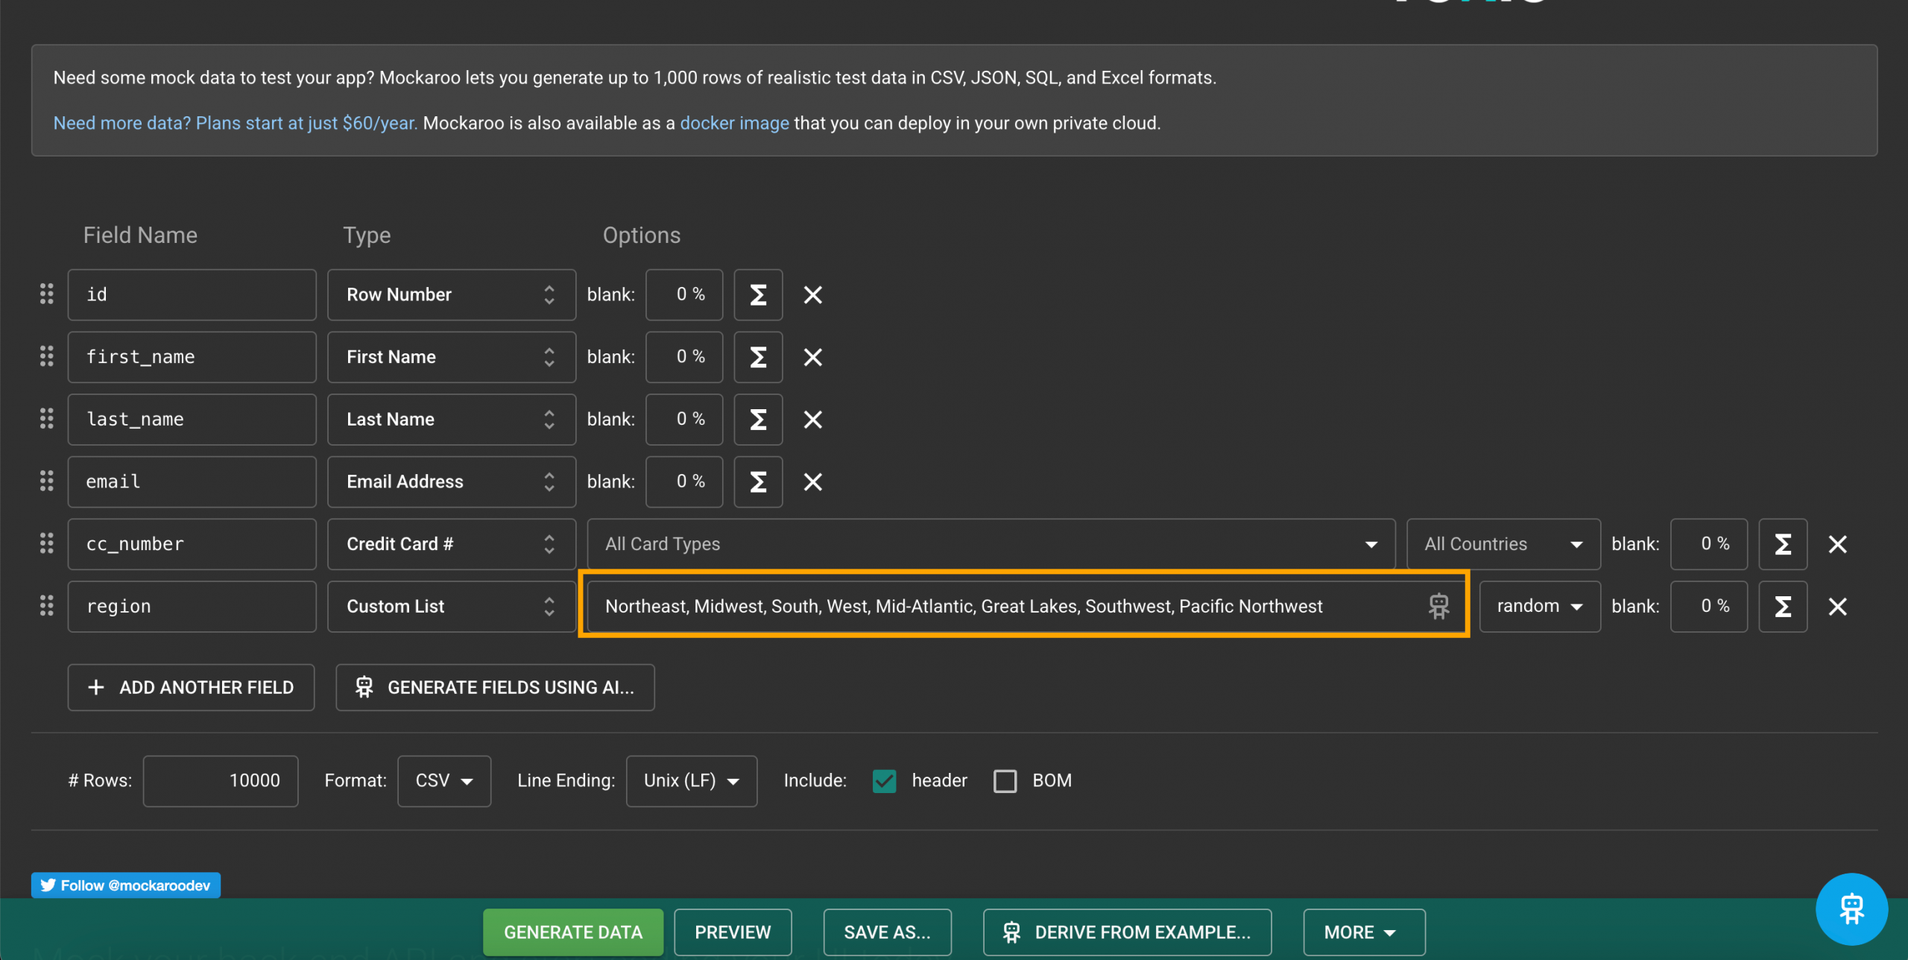The height and width of the screenshot is (960, 1908).
Task: Open formula editor for region field
Action: (1783, 606)
